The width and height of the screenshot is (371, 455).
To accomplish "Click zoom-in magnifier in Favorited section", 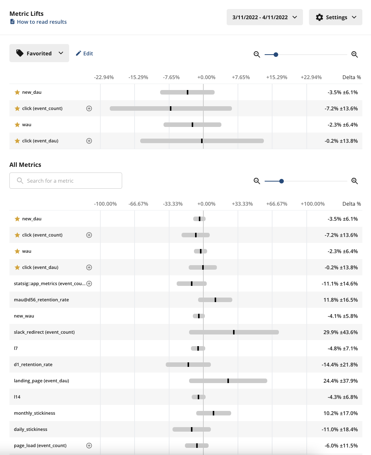I will [x=354, y=55].
